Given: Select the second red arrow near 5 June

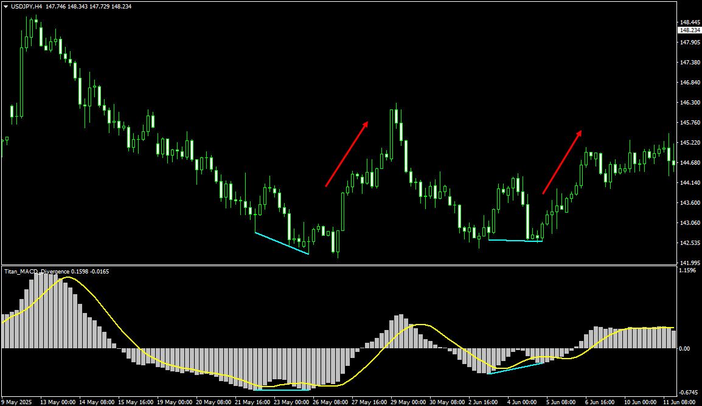Looking at the screenshot, I should pyautogui.click(x=562, y=162).
